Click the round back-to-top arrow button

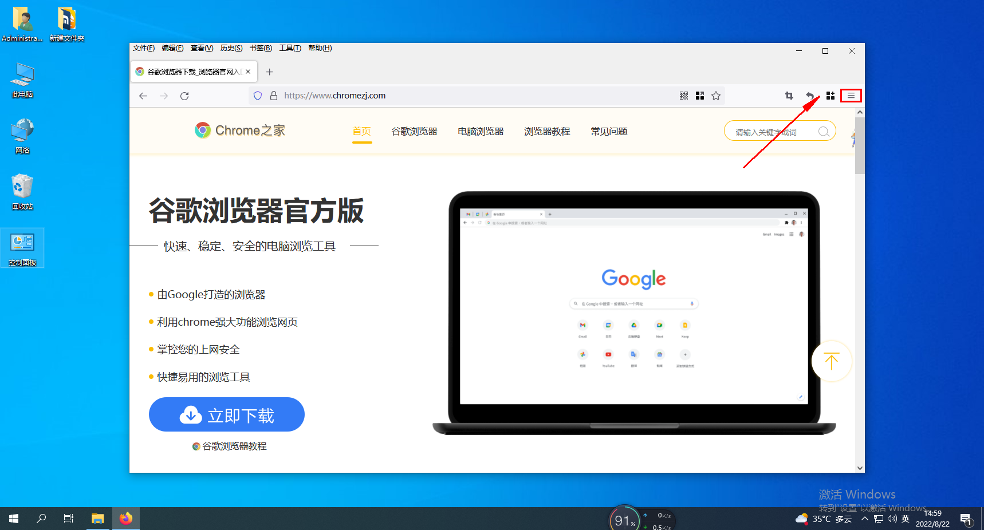(x=832, y=361)
